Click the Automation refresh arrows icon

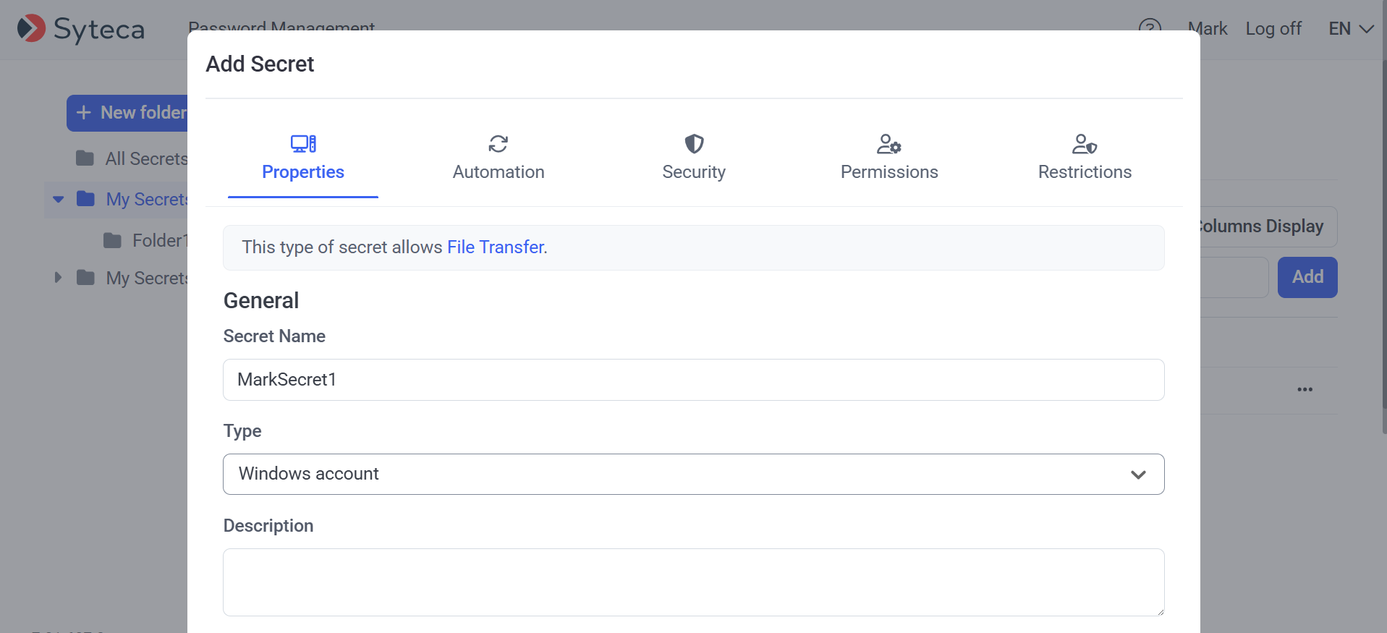click(x=498, y=144)
